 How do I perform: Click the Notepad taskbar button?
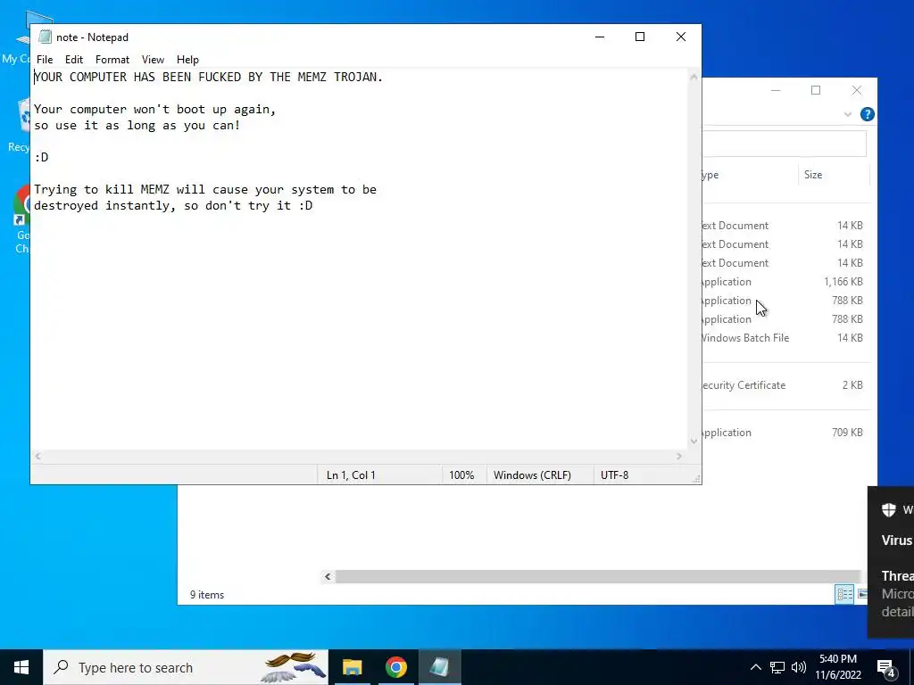tap(439, 667)
